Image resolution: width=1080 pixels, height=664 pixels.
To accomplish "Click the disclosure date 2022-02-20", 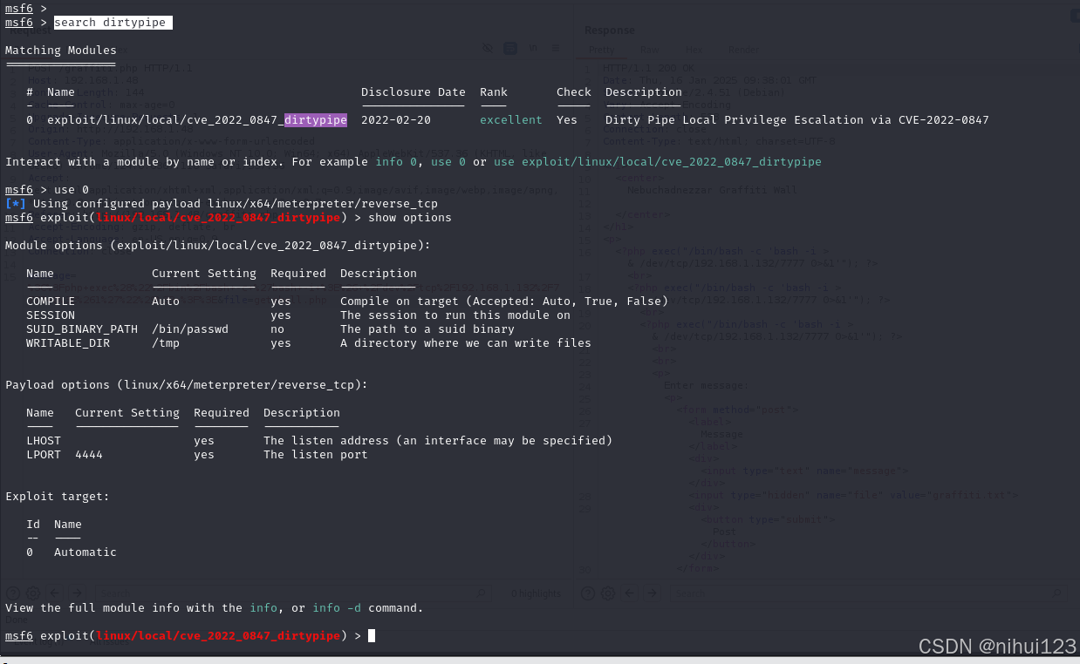I will (396, 119).
